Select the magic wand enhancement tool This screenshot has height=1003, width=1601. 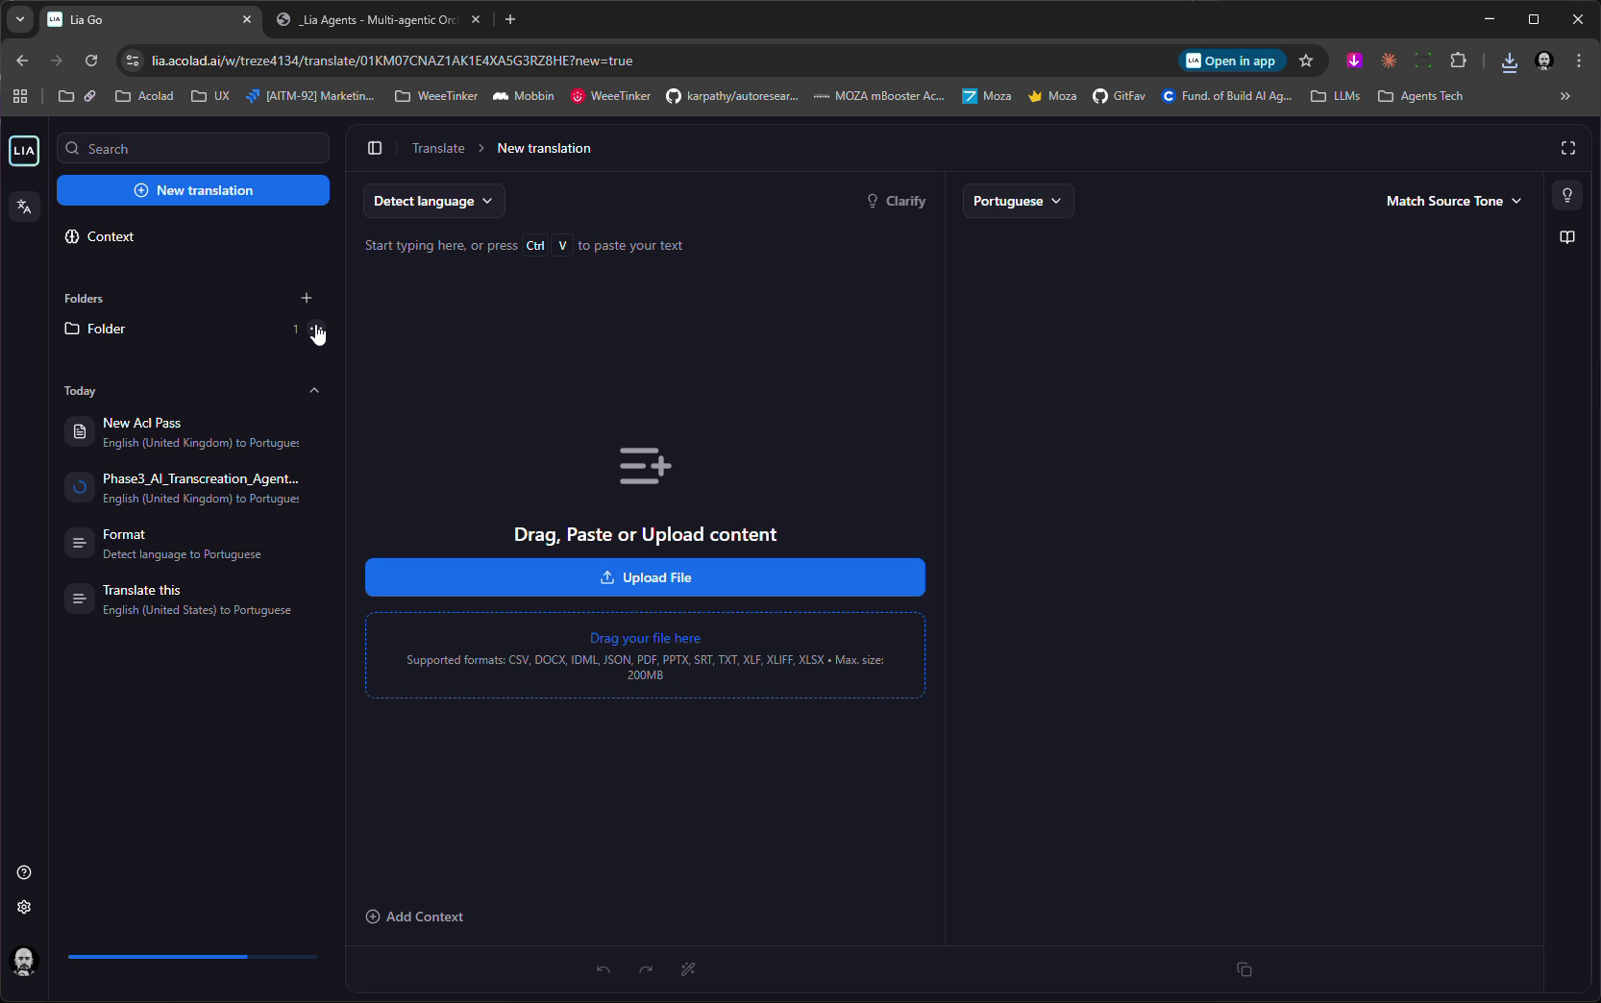coord(688,969)
